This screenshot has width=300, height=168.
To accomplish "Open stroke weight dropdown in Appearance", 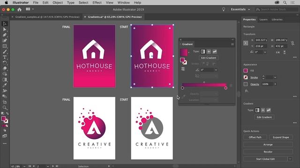I will (x=275, y=77).
